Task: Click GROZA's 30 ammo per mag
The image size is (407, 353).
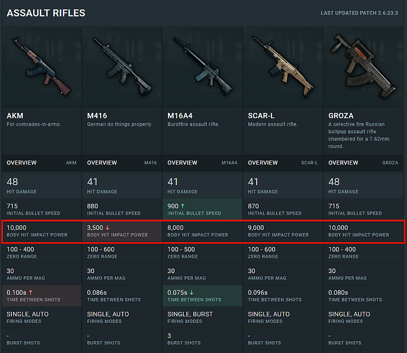Action: (x=332, y=271)
